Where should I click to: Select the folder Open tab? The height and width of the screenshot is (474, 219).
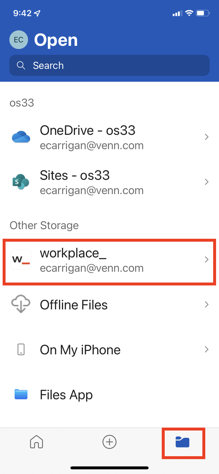(182, 442)
